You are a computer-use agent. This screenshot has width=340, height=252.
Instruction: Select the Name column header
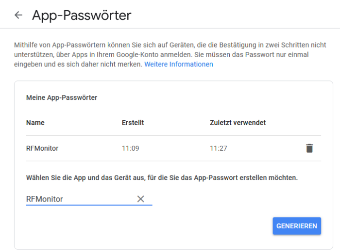[35, 123]
